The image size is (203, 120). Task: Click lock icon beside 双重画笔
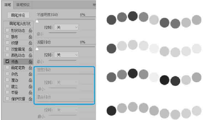pos(30,49)
